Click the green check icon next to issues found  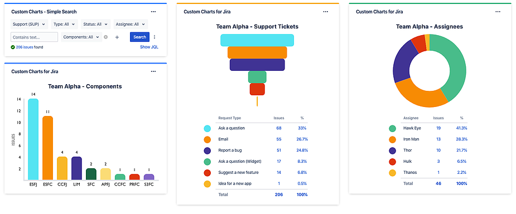pyautogui.click(x=13, y=47)
